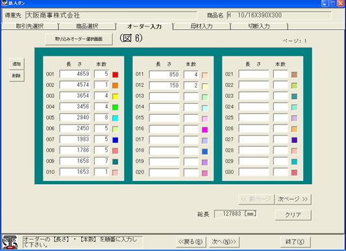Click the 追加 button

(16, 64)
